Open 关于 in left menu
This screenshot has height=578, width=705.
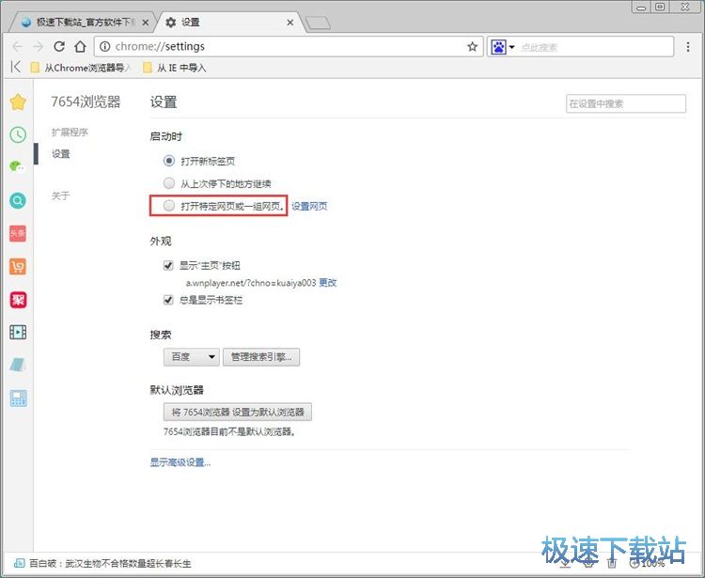[61, 196]
